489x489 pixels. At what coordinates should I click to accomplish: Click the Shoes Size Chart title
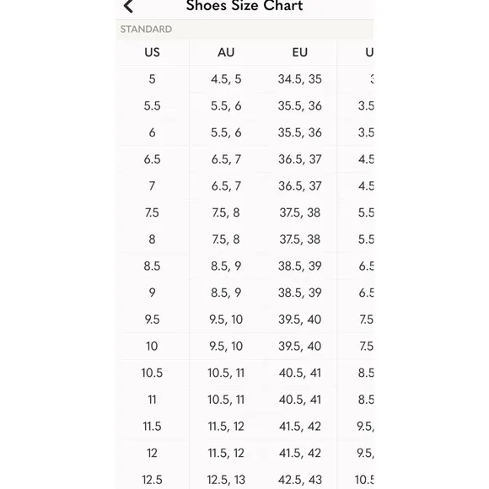point(244,6)
